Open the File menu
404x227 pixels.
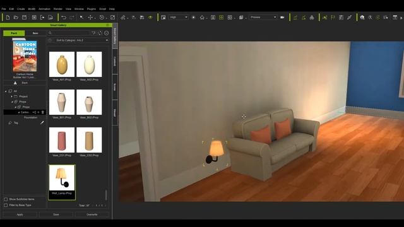(4, 9)
